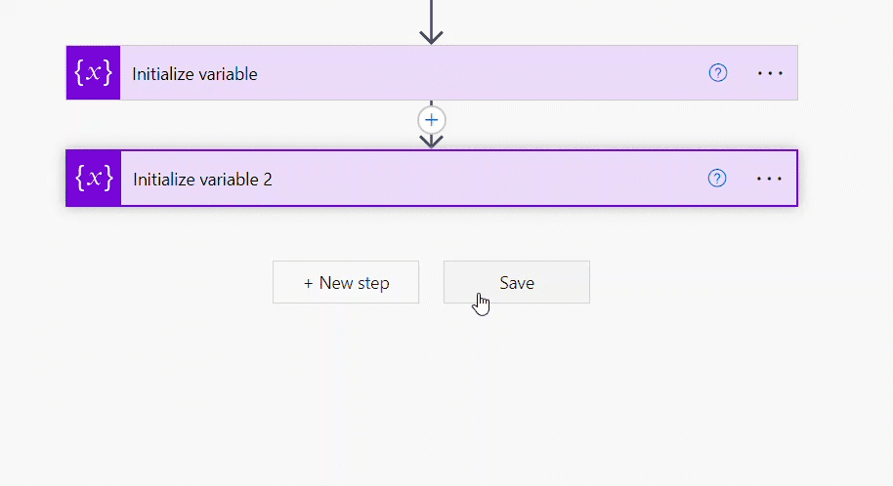Click the plus icon between the two actions
Image resolution: width=893 pixels, height=486 pixels.
click(x=432, y=120)
